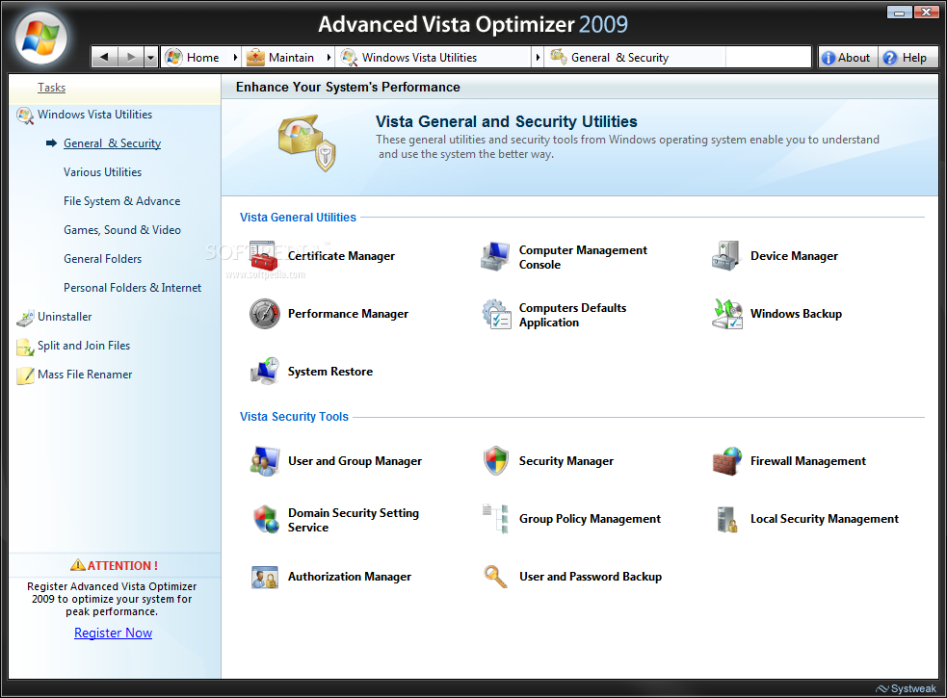
Task: Click the Firewall Management brick wall icon
Action: (x=726, y=461)
